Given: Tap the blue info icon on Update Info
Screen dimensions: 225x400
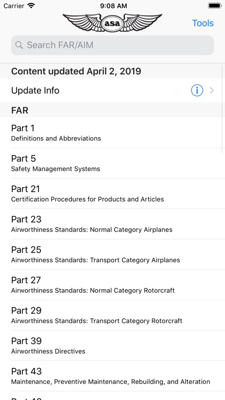Looking at the screenshot, I should pyautogui.click(x=197, y=90).
